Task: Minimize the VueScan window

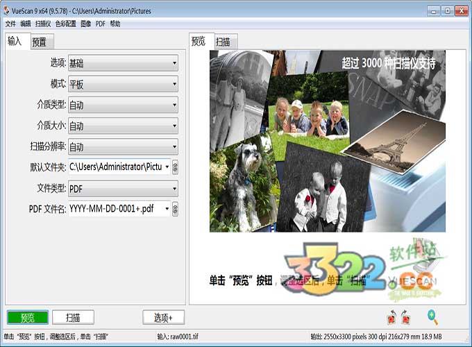Action: pos(433,11)
